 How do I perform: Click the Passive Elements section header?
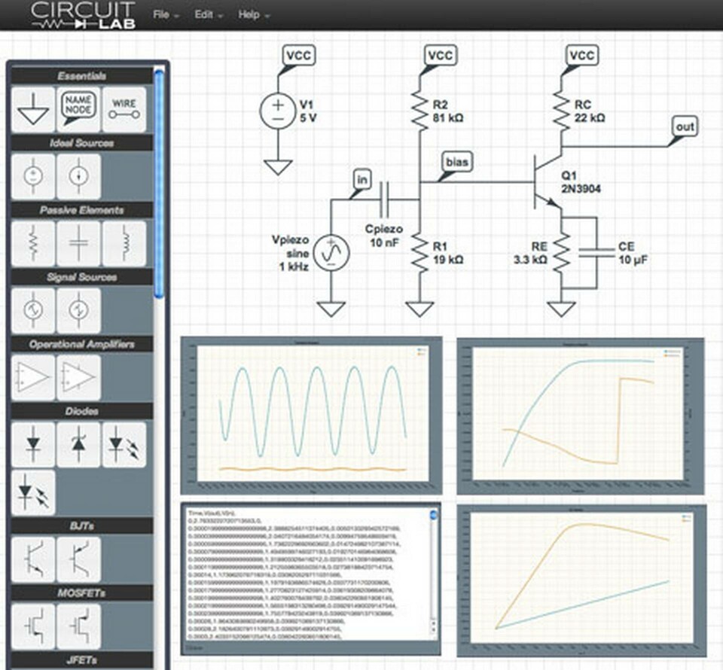(x=82, y=210)
